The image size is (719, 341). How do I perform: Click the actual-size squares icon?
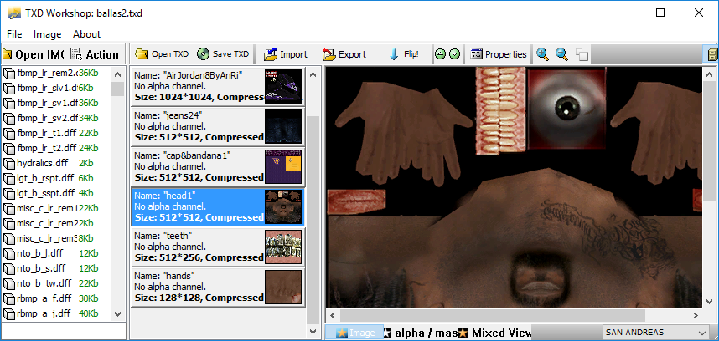[x=582, y=54]
